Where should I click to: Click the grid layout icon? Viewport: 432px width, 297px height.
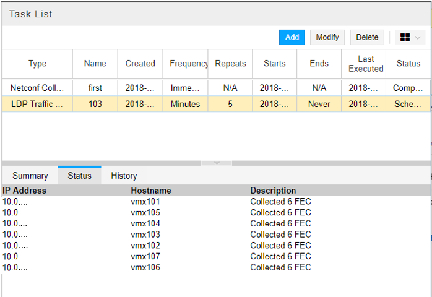405,38
